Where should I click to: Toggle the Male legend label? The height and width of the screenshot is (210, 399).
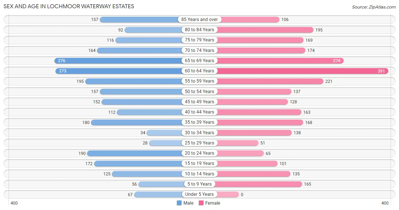coord(188,203)
